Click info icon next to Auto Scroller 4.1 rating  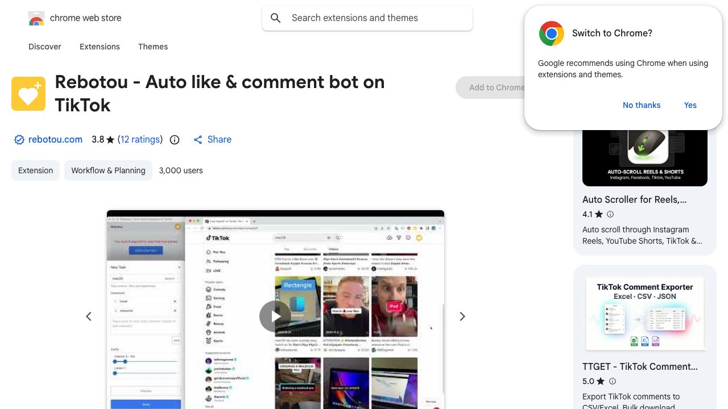pyautogui.click(x=610, y=214)
